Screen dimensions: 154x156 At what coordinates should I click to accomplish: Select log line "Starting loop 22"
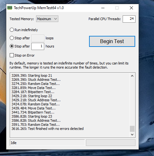click(x=32, y=96)
